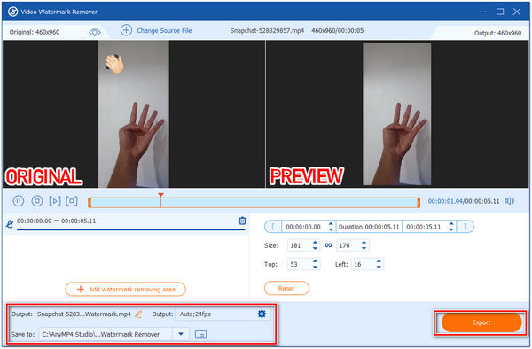Click the stop segment bracket icon
Screen dimensions: 532x349
pyautogui.click(x=72, y=201)
